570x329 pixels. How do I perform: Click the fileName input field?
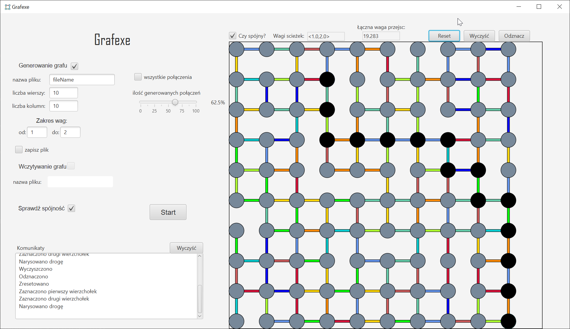pyautogui.click(x=82, y=79)
